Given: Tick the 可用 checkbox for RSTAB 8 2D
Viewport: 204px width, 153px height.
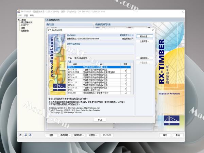Looking at the screenshot, I should point(125,88).
